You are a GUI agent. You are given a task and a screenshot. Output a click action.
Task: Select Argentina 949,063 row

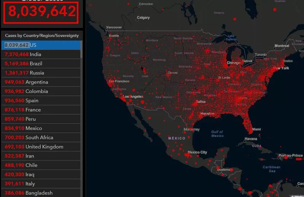click(x=41, y=82)
